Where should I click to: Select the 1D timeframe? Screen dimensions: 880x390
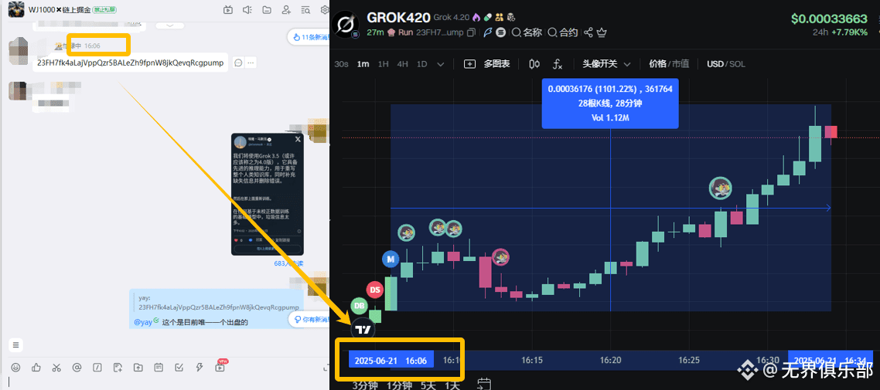coord(421,64)
